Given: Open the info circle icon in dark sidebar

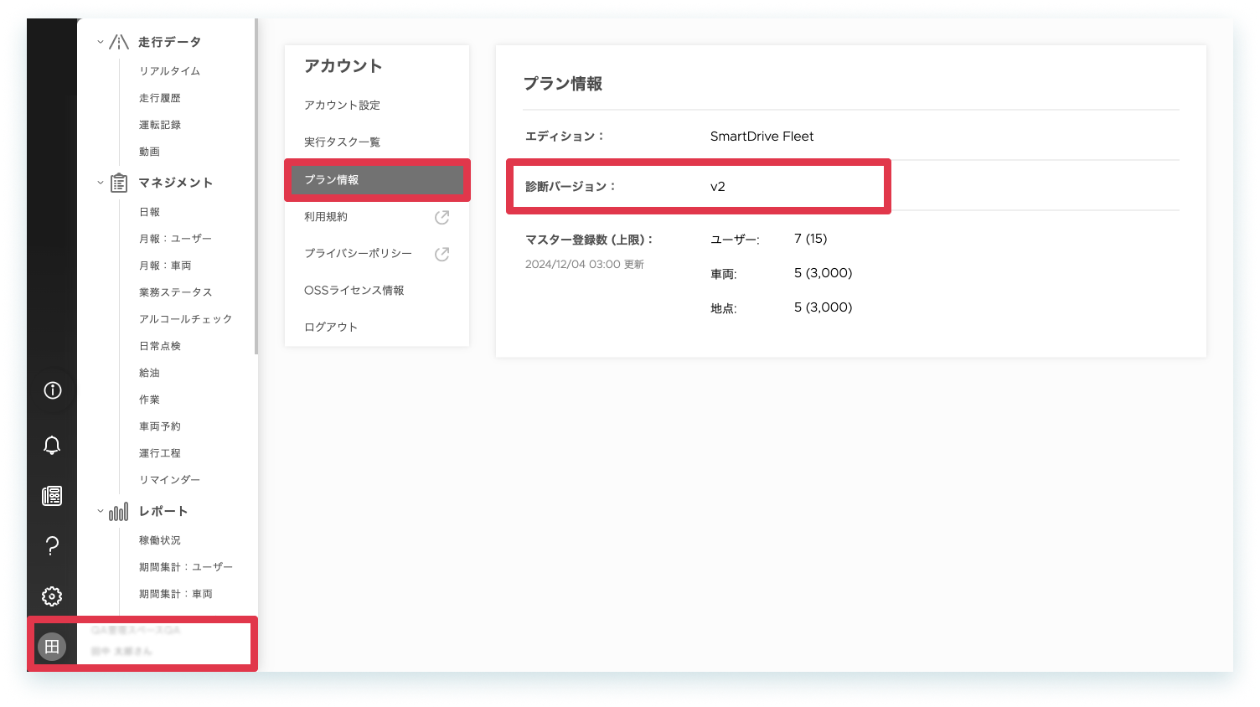Looking at the screenshot, I should click(52, 390).
